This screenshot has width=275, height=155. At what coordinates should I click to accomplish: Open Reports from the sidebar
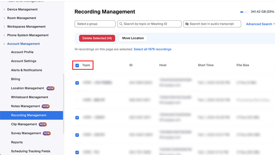(17, 142)
